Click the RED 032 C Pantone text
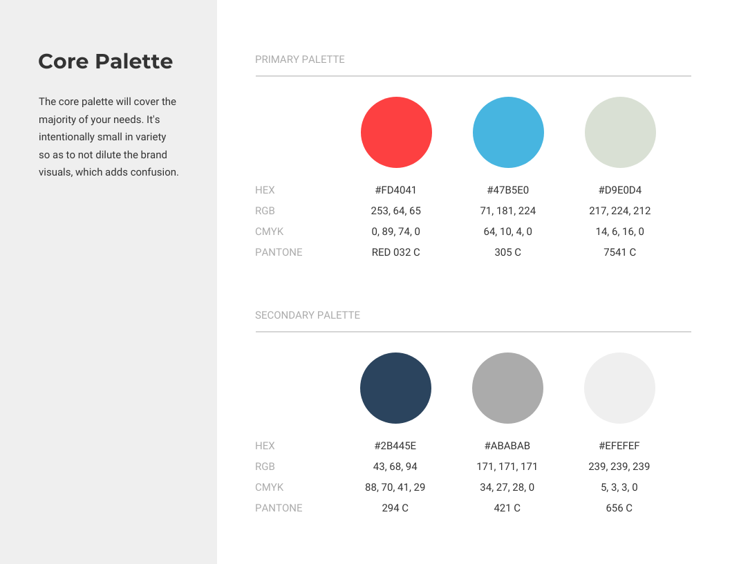Image resolution: width=730 pixels, height=564 pixels. pyautogui.click(x=395, y=252)
